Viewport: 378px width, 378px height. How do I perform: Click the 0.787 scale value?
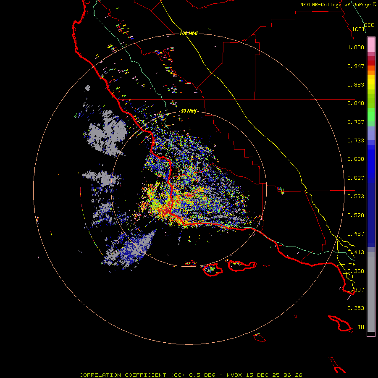click(356, 122)
